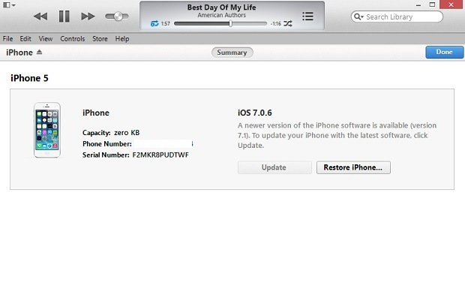The image size is (465, 304).
Task: Click the iPhone 5 title
Action: pyautogui.click(x=29, y=78)
